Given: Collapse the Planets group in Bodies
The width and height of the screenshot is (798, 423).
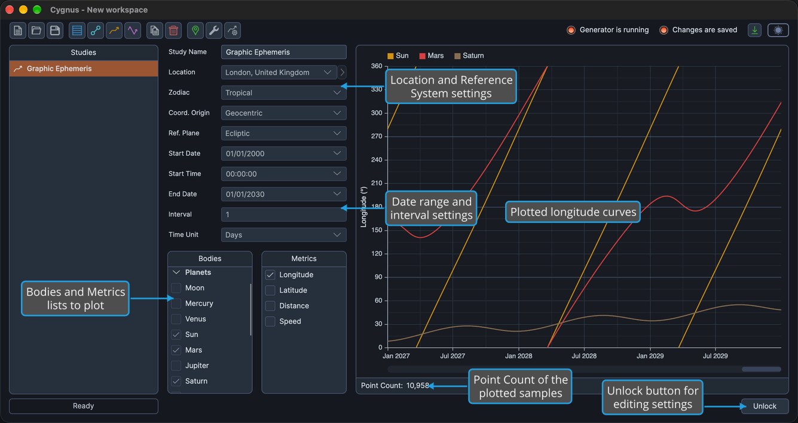Looking at the screenshot, I should (176, 272).
